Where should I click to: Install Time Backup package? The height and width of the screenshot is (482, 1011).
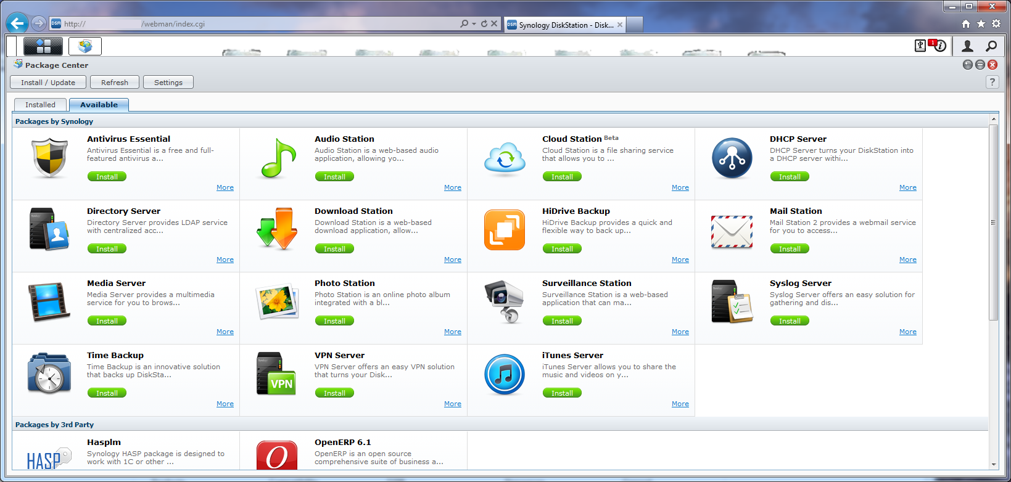107,393
